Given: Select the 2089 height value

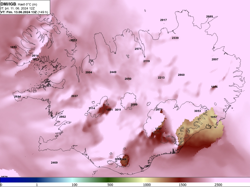Looking at the screenshot, I should (134, 105).
